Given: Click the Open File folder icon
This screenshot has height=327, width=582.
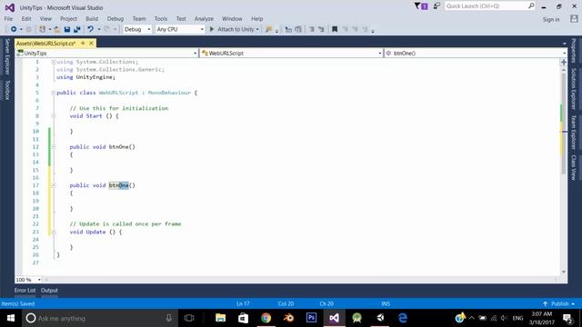Looking at the screenshot, I should pos(56,29).
